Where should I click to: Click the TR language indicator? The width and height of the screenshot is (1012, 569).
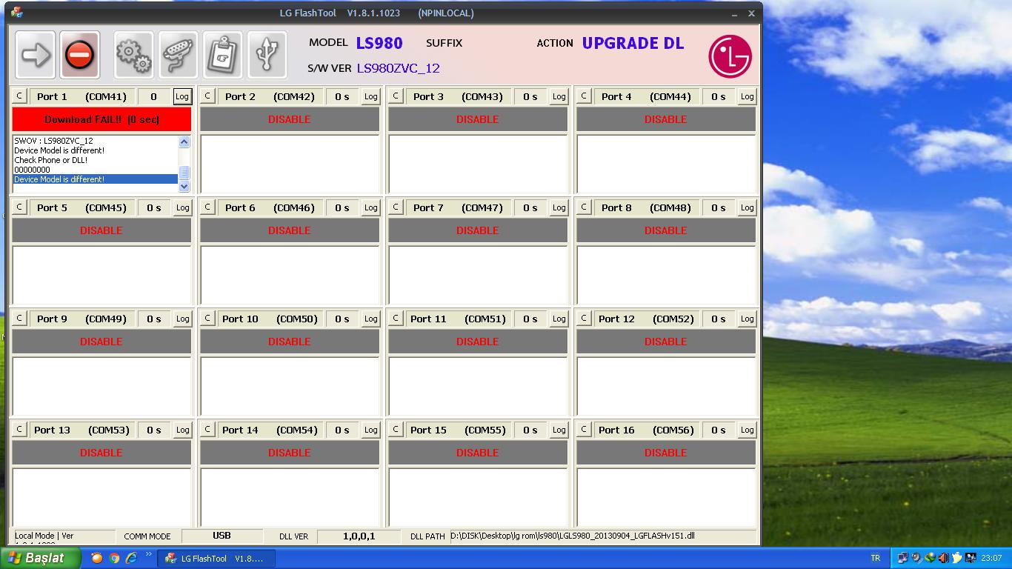click(876, 559)
